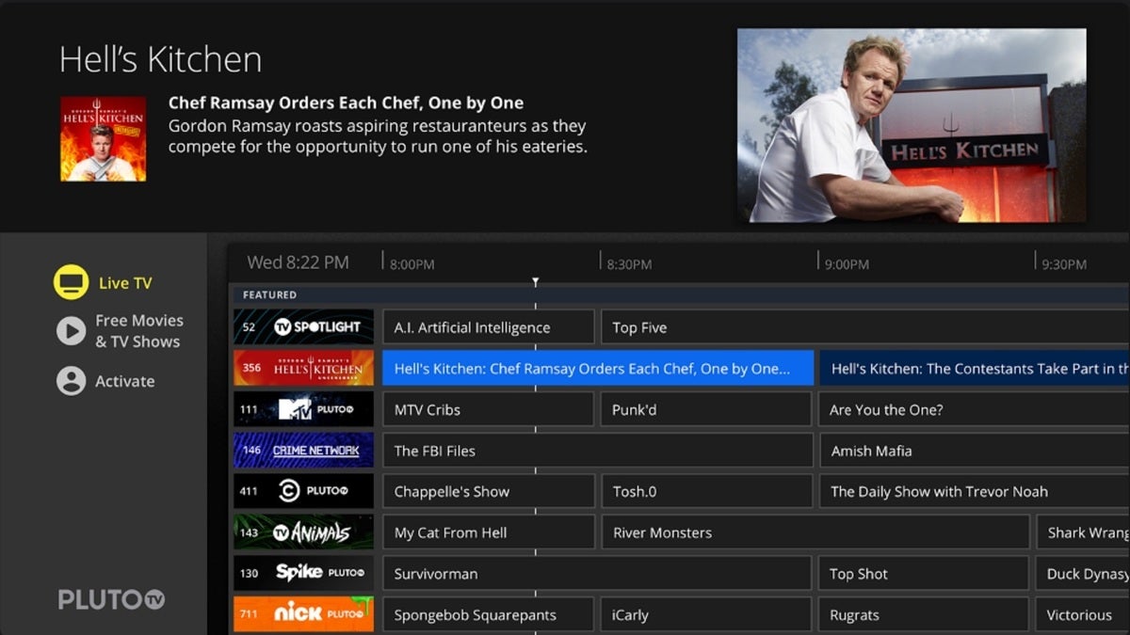
Task: Click episode title Chef Ramsay Orders Each Chef
Action: [x=346, y=103]
